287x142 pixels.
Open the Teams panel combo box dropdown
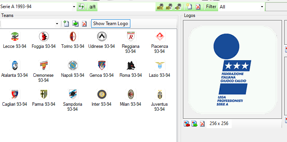coord(57,24)
